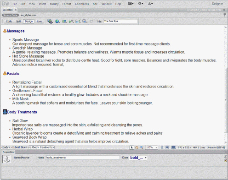
Task: Select the anchor marker beside Facials heading
Action: (x=5, y=73)
